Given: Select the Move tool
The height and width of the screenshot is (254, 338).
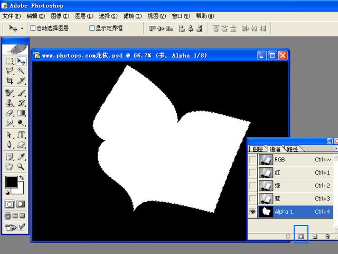Looking at the screenshot, I should 21,62.
